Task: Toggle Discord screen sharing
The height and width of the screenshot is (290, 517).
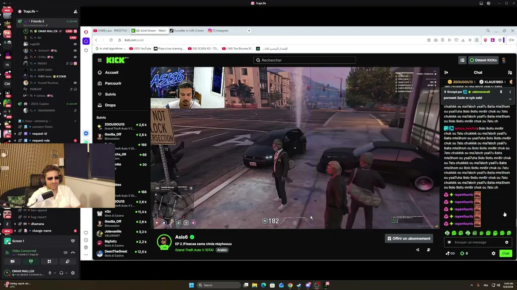Action: click(x=31, y=261)
